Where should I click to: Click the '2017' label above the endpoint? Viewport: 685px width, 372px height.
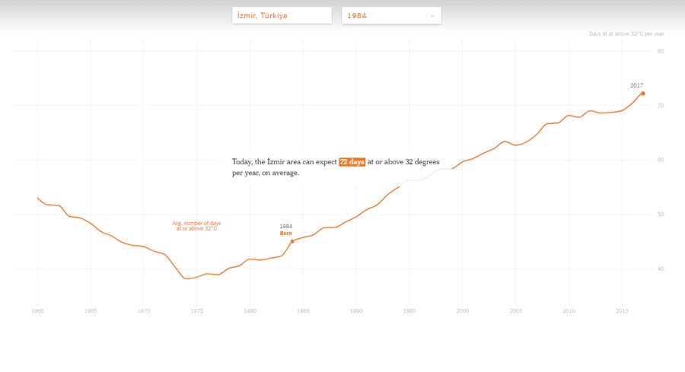click(636, 85)
